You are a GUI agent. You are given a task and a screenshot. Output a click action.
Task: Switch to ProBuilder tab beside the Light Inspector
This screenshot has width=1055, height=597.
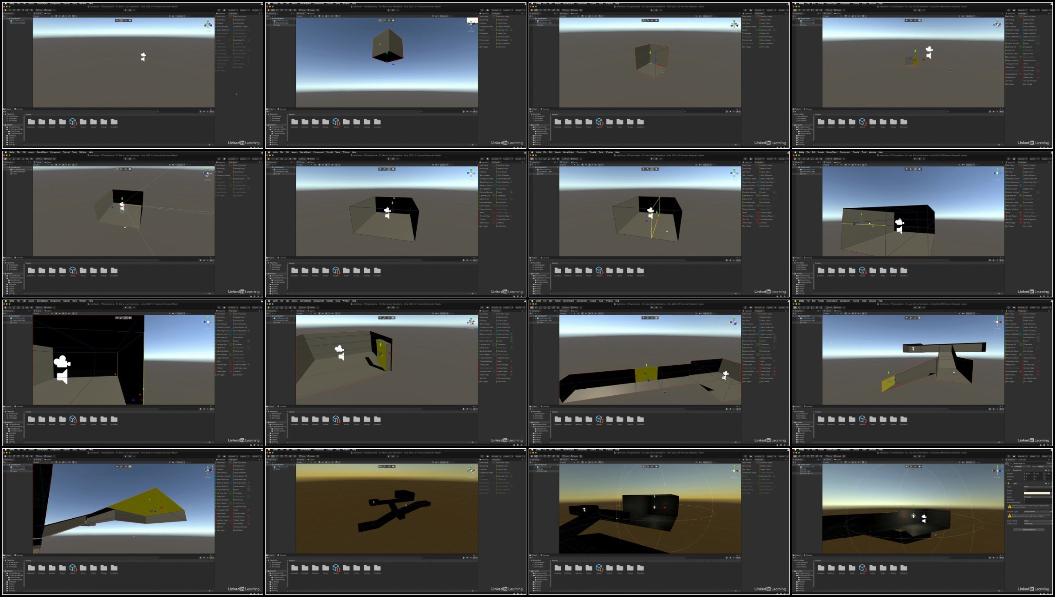point(1022,460)
